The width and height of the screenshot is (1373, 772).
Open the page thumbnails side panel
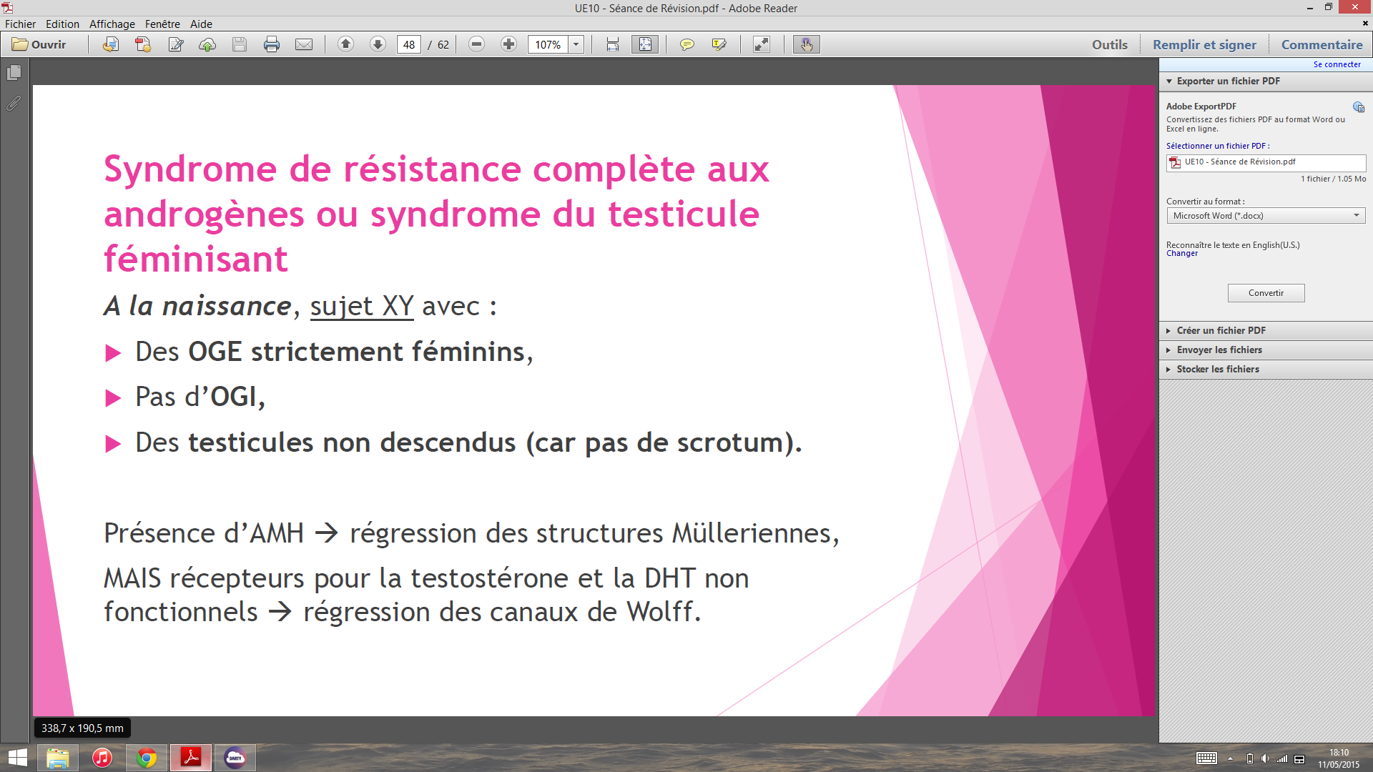coord(14,73)
